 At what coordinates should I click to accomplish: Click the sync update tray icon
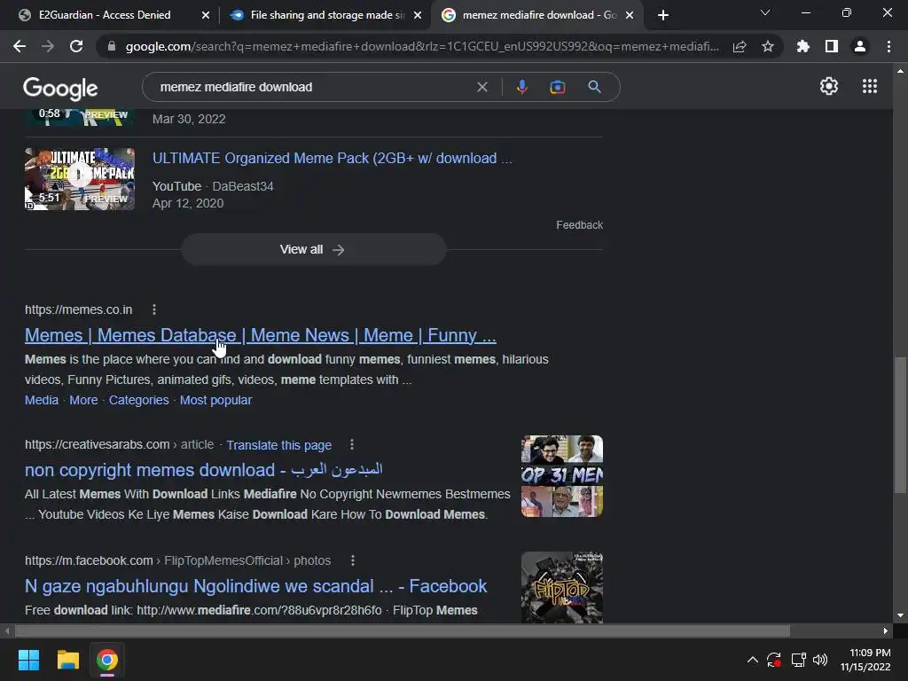[774, 660]
